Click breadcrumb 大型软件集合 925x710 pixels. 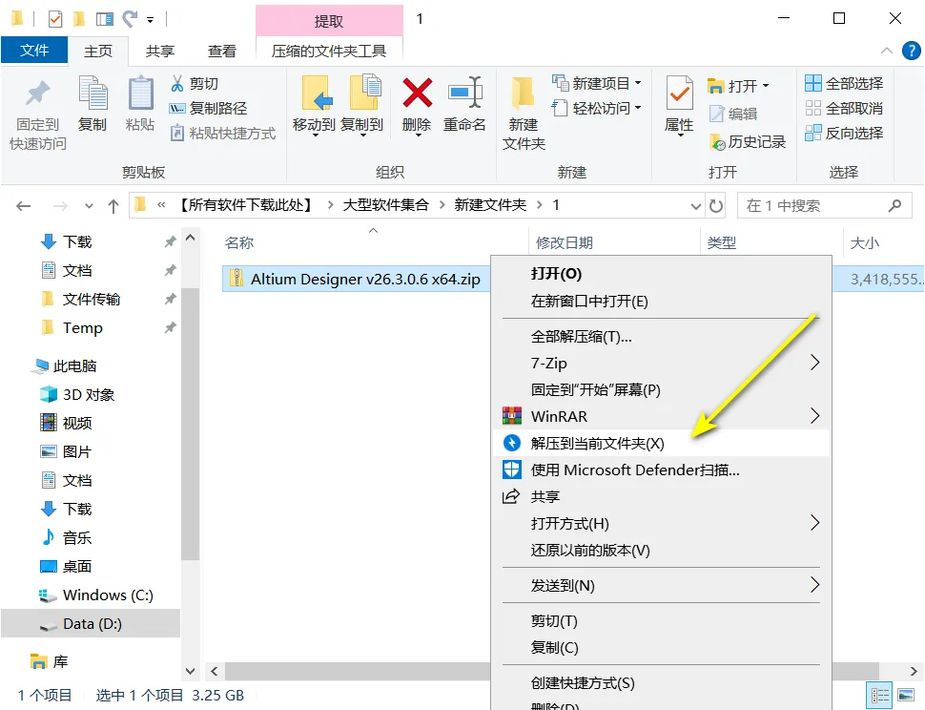pos(386,205)
